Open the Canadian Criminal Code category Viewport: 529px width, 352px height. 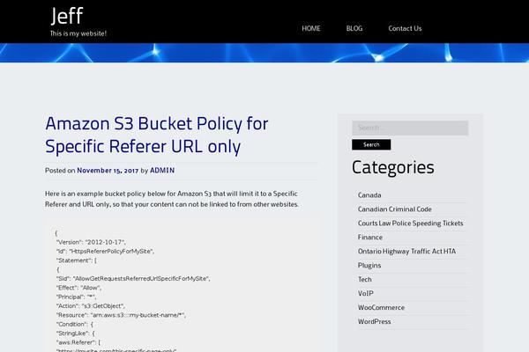[x=395, y=209]
